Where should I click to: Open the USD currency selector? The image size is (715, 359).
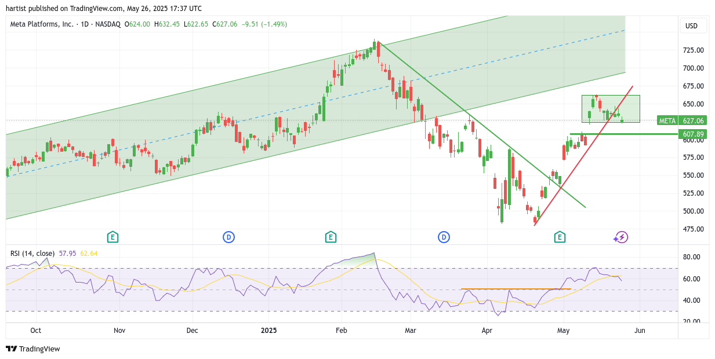(693, 25)
